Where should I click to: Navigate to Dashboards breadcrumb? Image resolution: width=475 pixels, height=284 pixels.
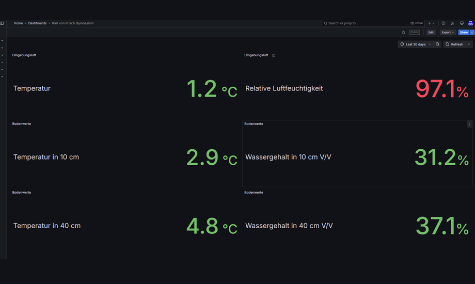point(37,23)
